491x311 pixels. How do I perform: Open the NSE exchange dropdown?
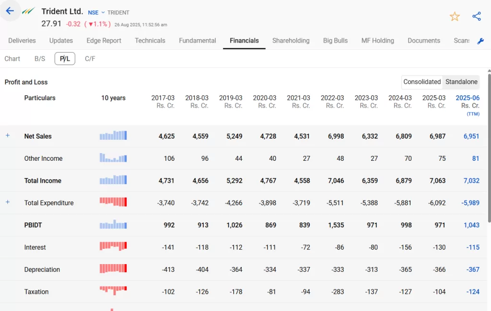[x=96, y=12]
